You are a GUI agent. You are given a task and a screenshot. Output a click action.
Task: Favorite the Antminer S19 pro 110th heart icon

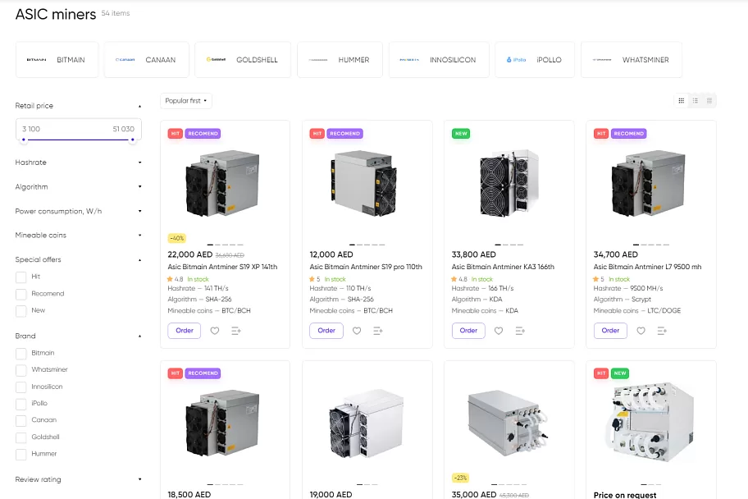click(x=357, y=331)
